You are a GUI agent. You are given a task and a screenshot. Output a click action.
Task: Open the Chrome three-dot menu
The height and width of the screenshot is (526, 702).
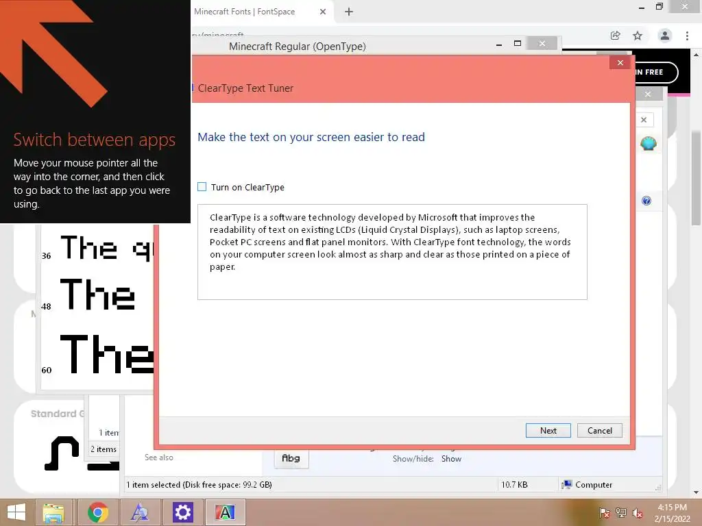click(687, 36)
